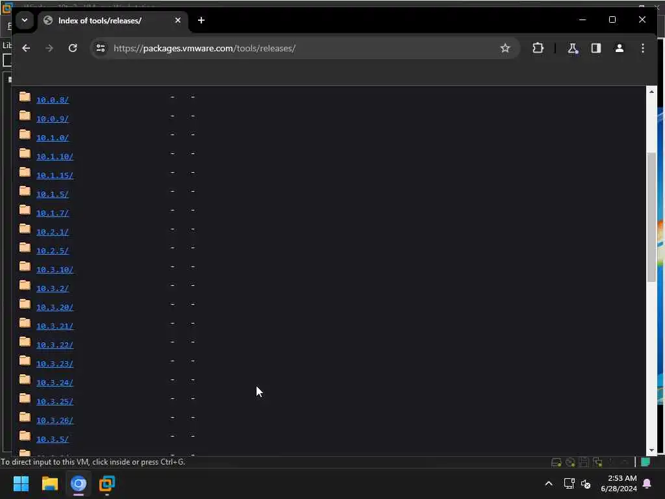The width and height of the screenshot is (665, 499).
Task: Click VMware CD/DVD status icon
Action: pyautogui.click(x=570, y=462)
